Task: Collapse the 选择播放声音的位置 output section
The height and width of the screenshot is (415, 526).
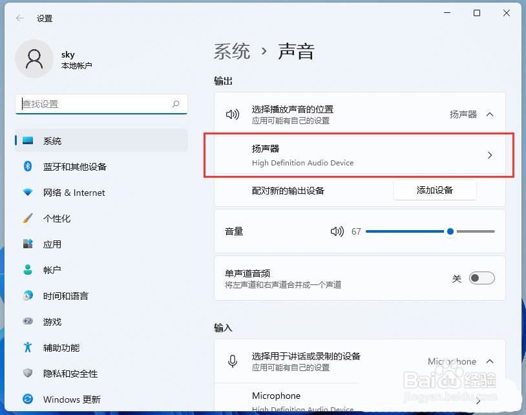Action: [490, 114]
